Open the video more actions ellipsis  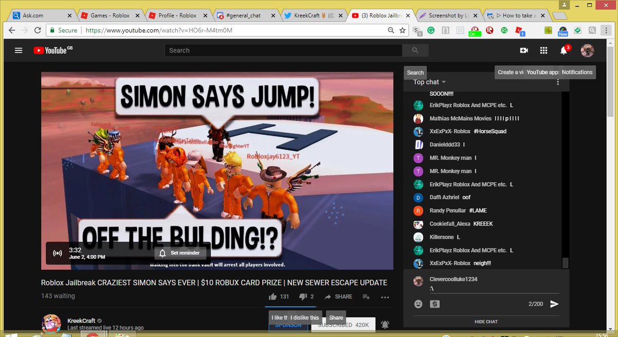pyautogui.click(x=385, y=297)
